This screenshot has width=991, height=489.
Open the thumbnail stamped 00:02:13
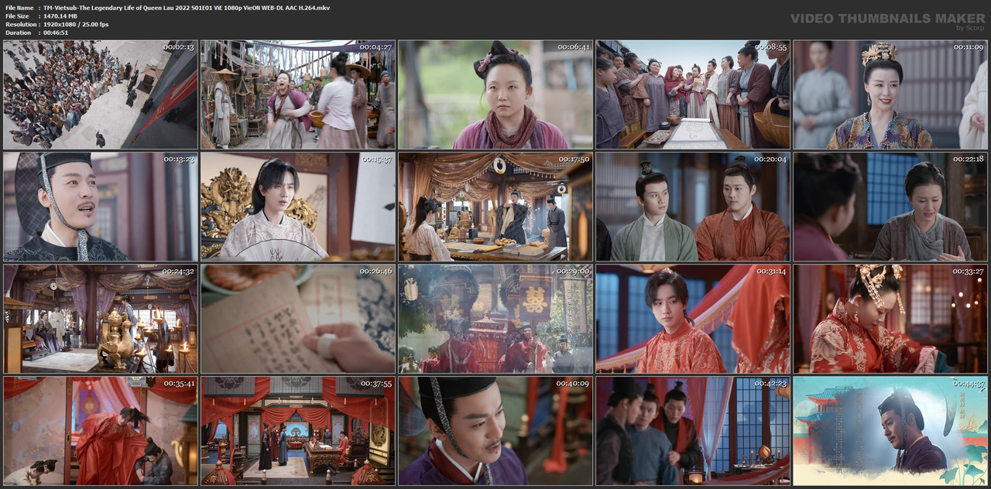[x=101, y=94]
